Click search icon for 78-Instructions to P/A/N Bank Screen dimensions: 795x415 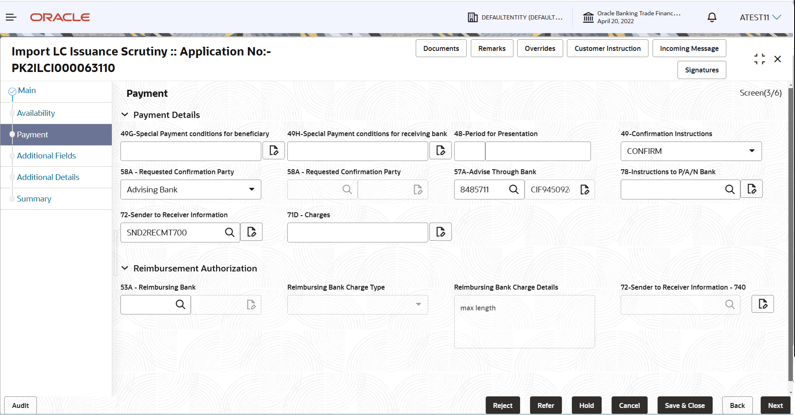pos(730,190)
